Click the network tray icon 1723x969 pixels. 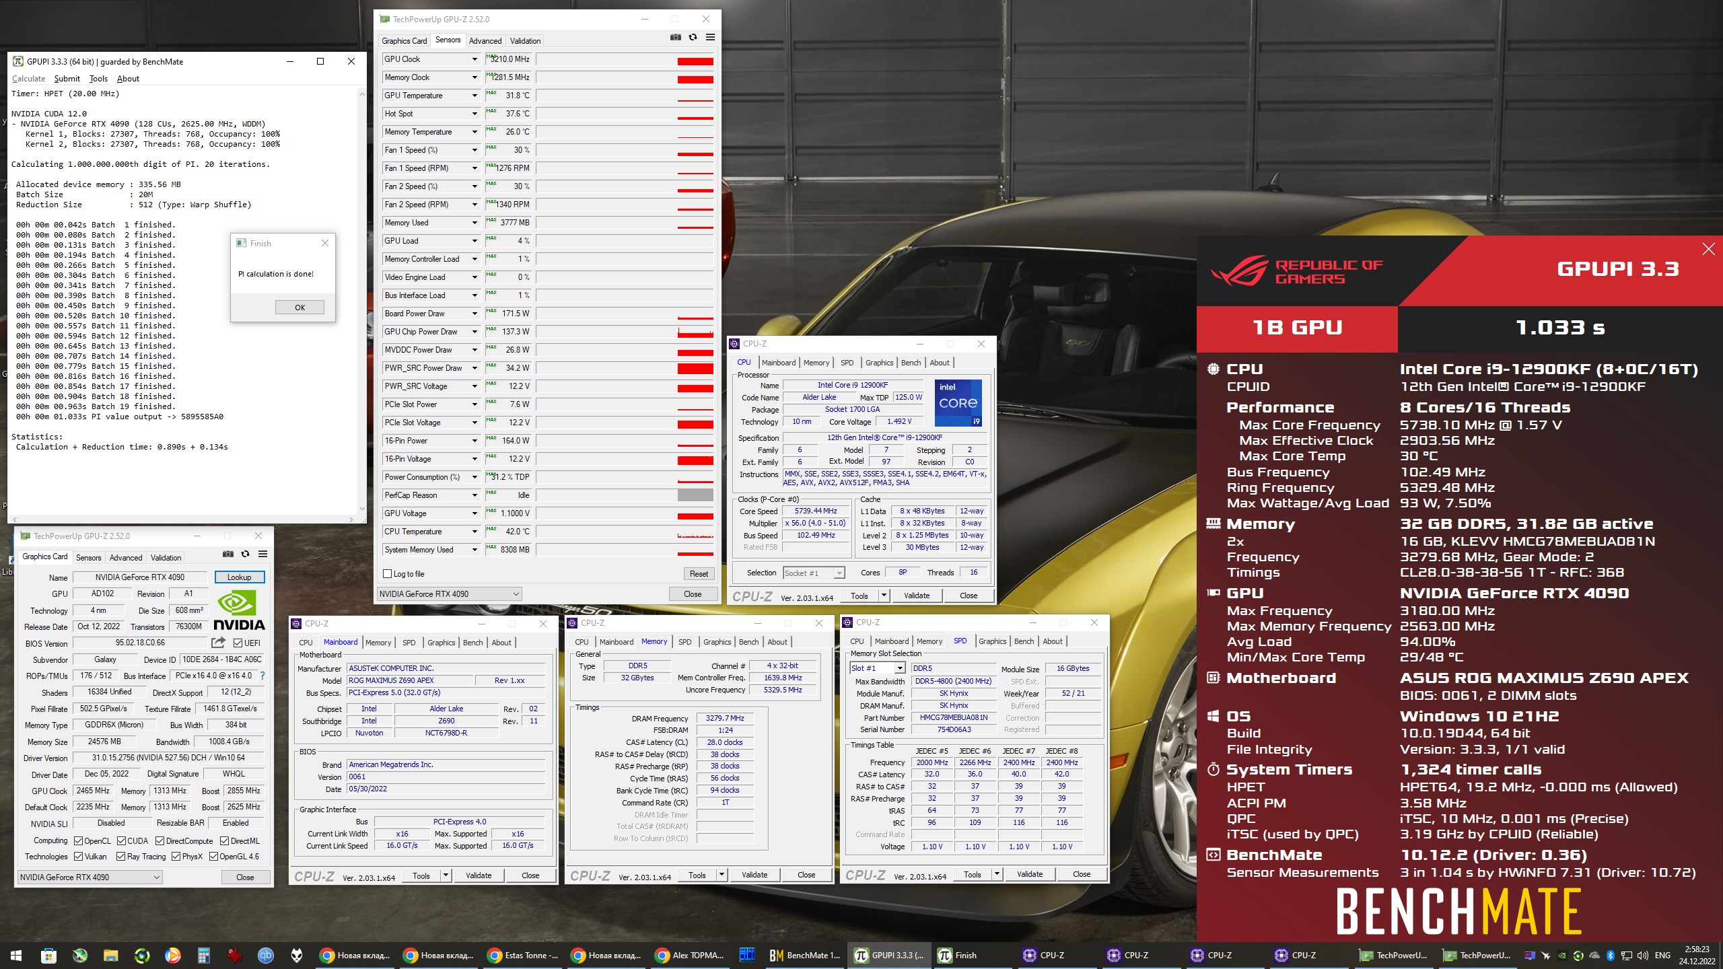1627,956
